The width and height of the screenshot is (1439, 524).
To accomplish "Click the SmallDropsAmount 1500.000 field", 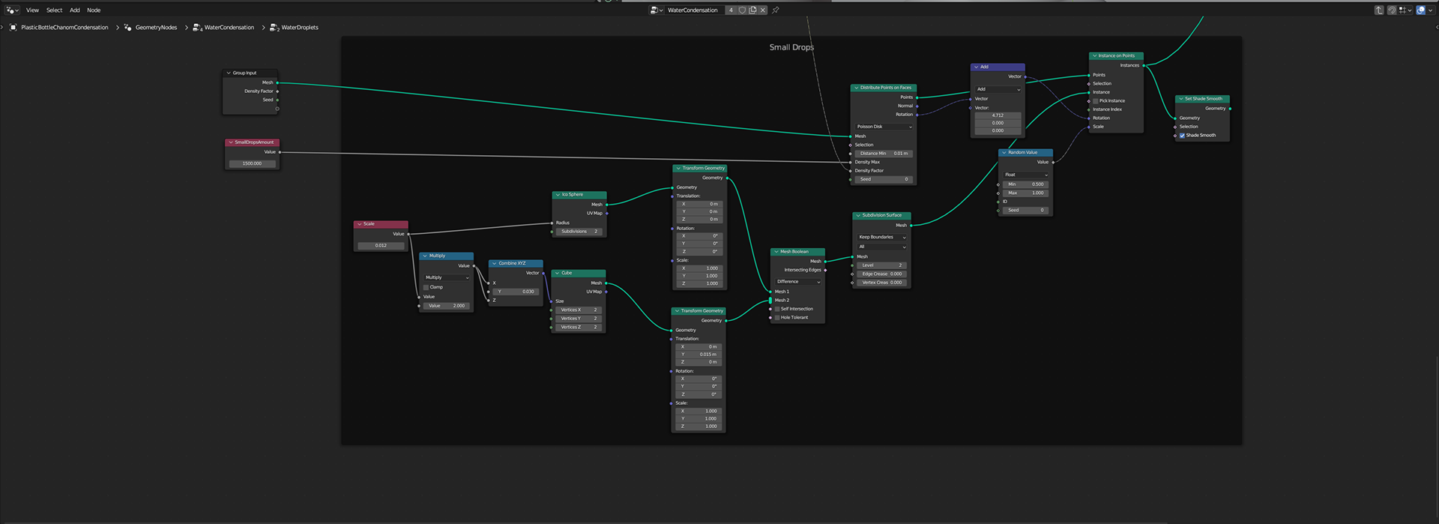I will (252, 163).
